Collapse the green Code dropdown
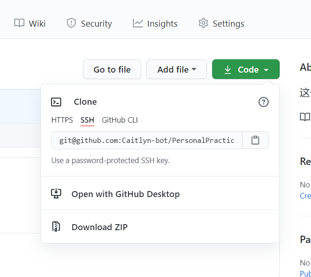The width and height of the screenshot is (311, 277). click(246, 69)
